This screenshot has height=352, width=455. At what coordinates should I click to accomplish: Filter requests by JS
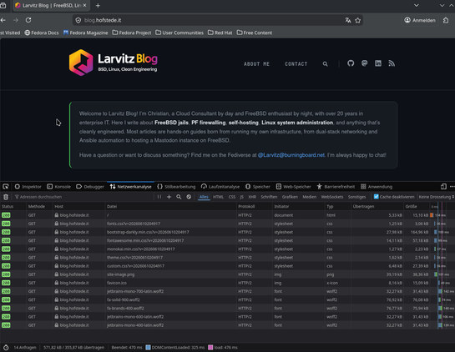point(242,197)
